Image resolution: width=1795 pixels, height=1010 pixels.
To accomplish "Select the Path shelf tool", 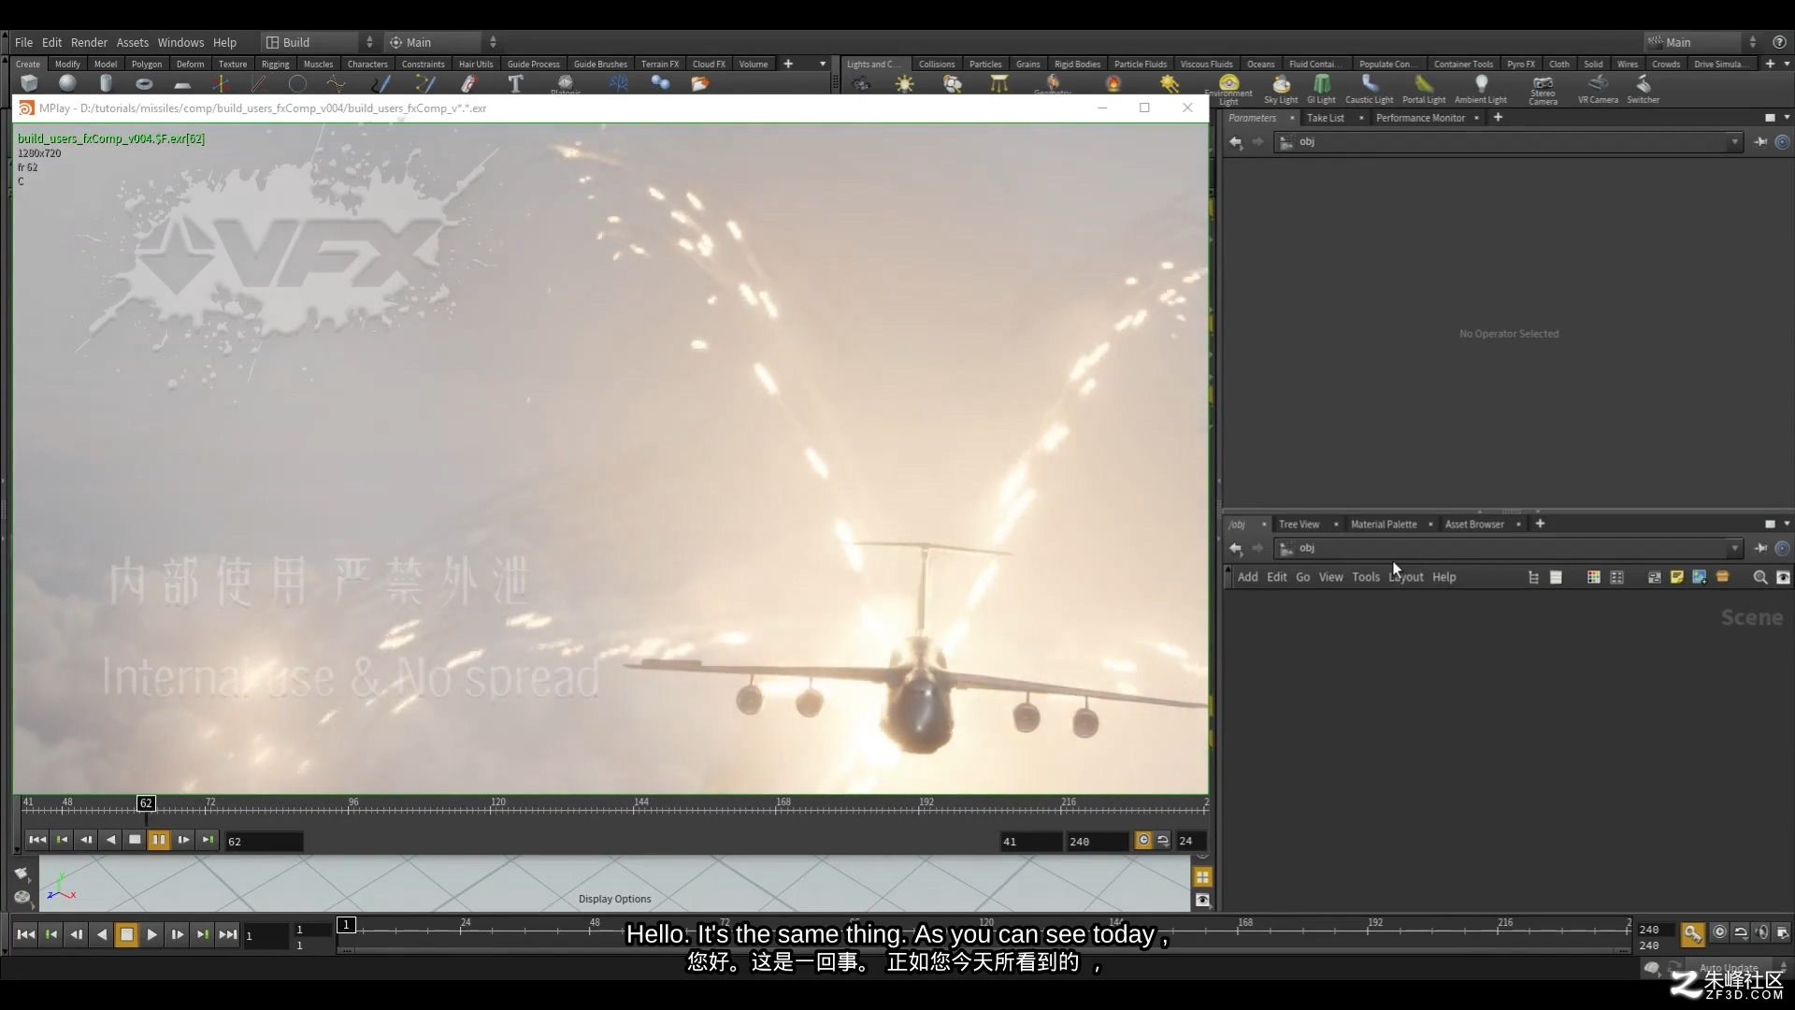I will click(425, 83).
